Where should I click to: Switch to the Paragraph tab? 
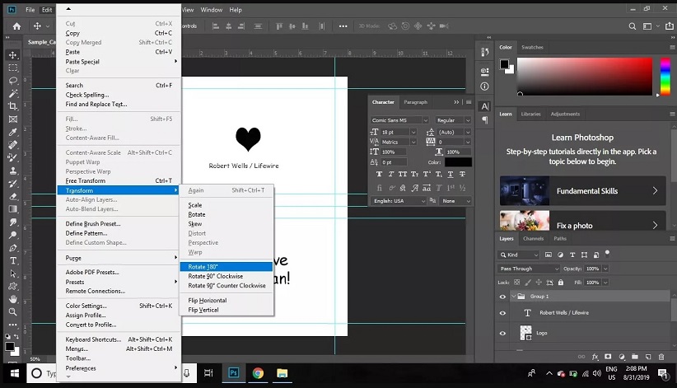415,102
